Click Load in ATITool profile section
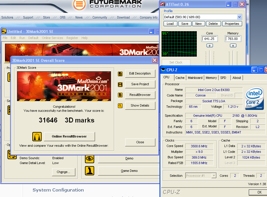Viewport: 267px width, 197px height. [x=170, y=24]
